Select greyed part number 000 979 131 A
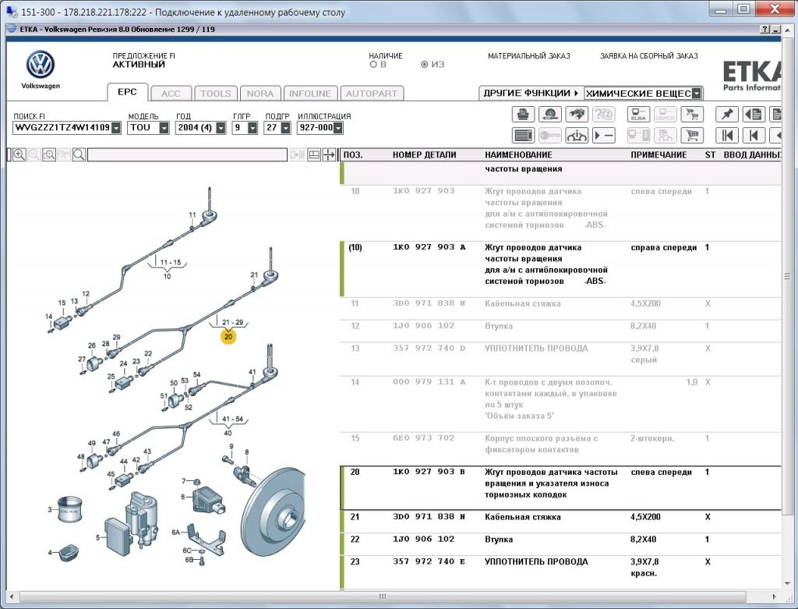The height and width of the screenshot is (609, 798). click(x=429, y=382)
